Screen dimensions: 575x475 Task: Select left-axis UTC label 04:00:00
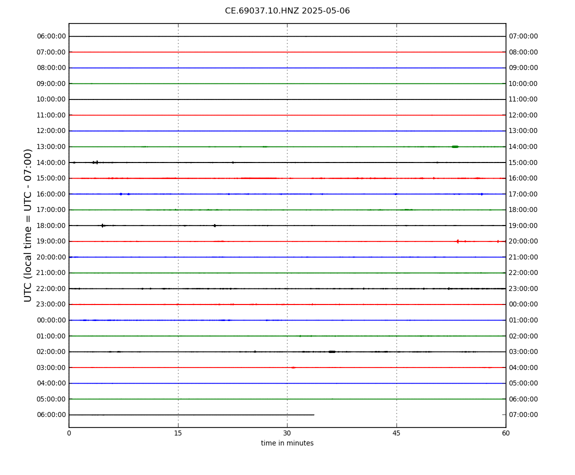[x=51, y=383]
